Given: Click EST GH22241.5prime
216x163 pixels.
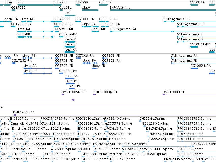Looking at the screenshot, I should pyautogui.click(x=153, y=119).
